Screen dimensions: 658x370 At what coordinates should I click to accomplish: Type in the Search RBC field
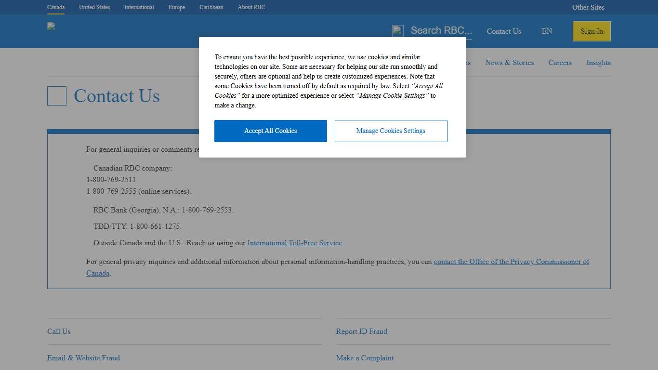click(x=441, y=31)
